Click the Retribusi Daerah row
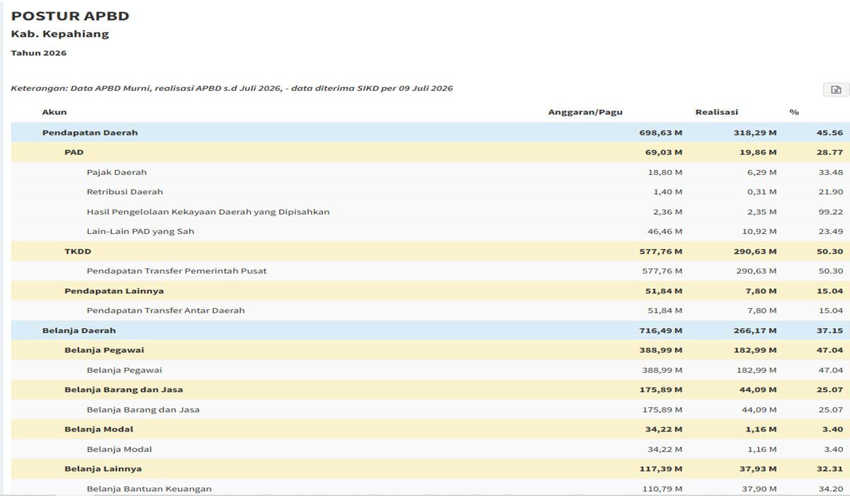 tap(431, 192)
